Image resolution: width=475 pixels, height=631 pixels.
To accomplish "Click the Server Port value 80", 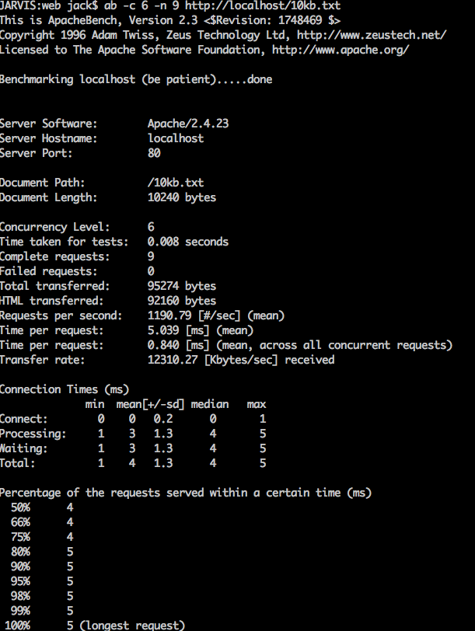I will tap(154, 153).
